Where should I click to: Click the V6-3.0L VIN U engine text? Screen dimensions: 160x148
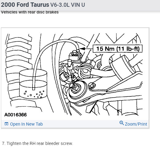tap(68, 5)
